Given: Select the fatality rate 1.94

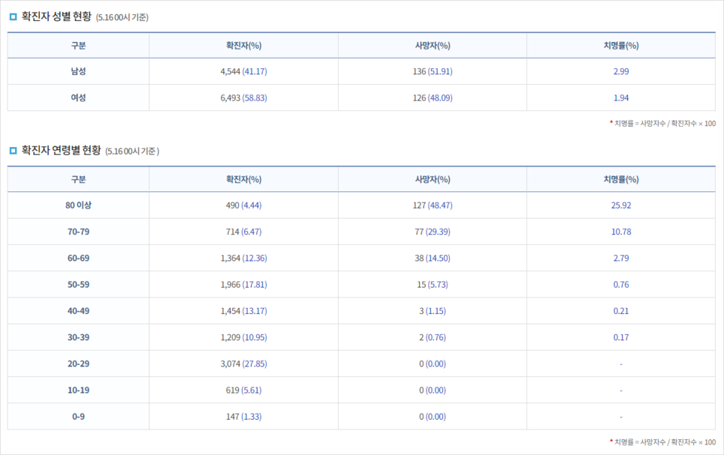Looking at the screenshot, I should [621, 97].
